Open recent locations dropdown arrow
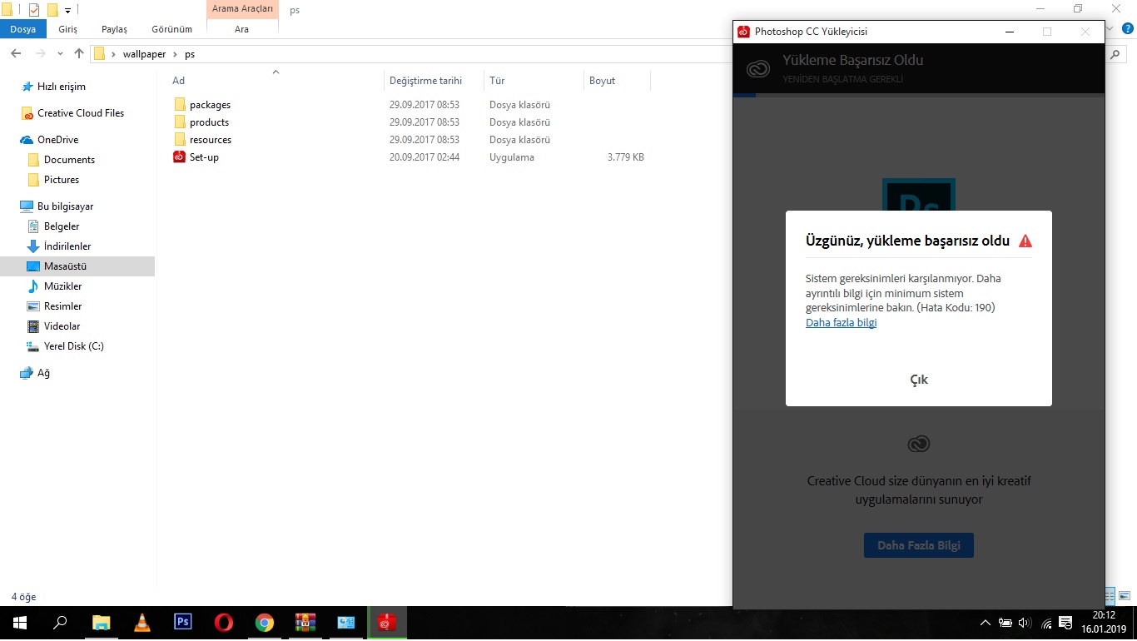The width and height of the screenshot is (1137, 641). pyautogui.click(x=60, y=53)
